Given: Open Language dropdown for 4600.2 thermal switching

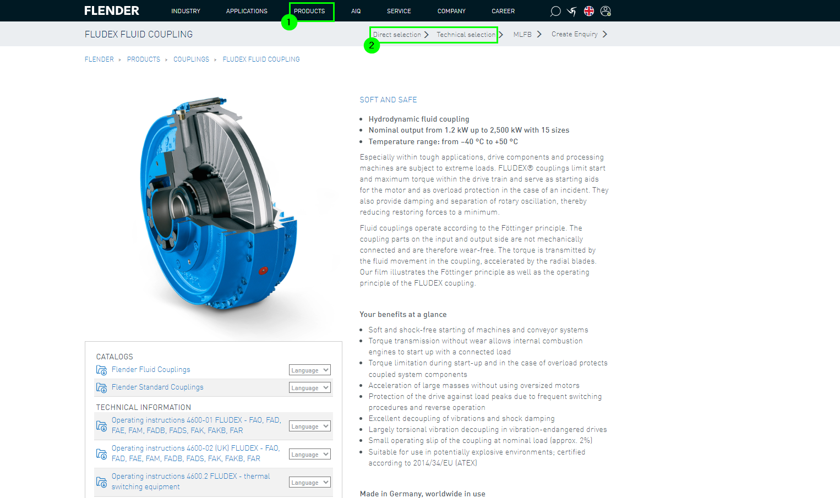Looking at the screenshot, I should 310,482.
